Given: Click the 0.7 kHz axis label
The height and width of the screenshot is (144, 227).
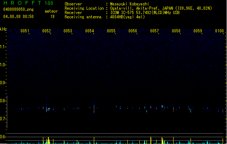Looking at the screenshot, I should (x=3, y=119).
